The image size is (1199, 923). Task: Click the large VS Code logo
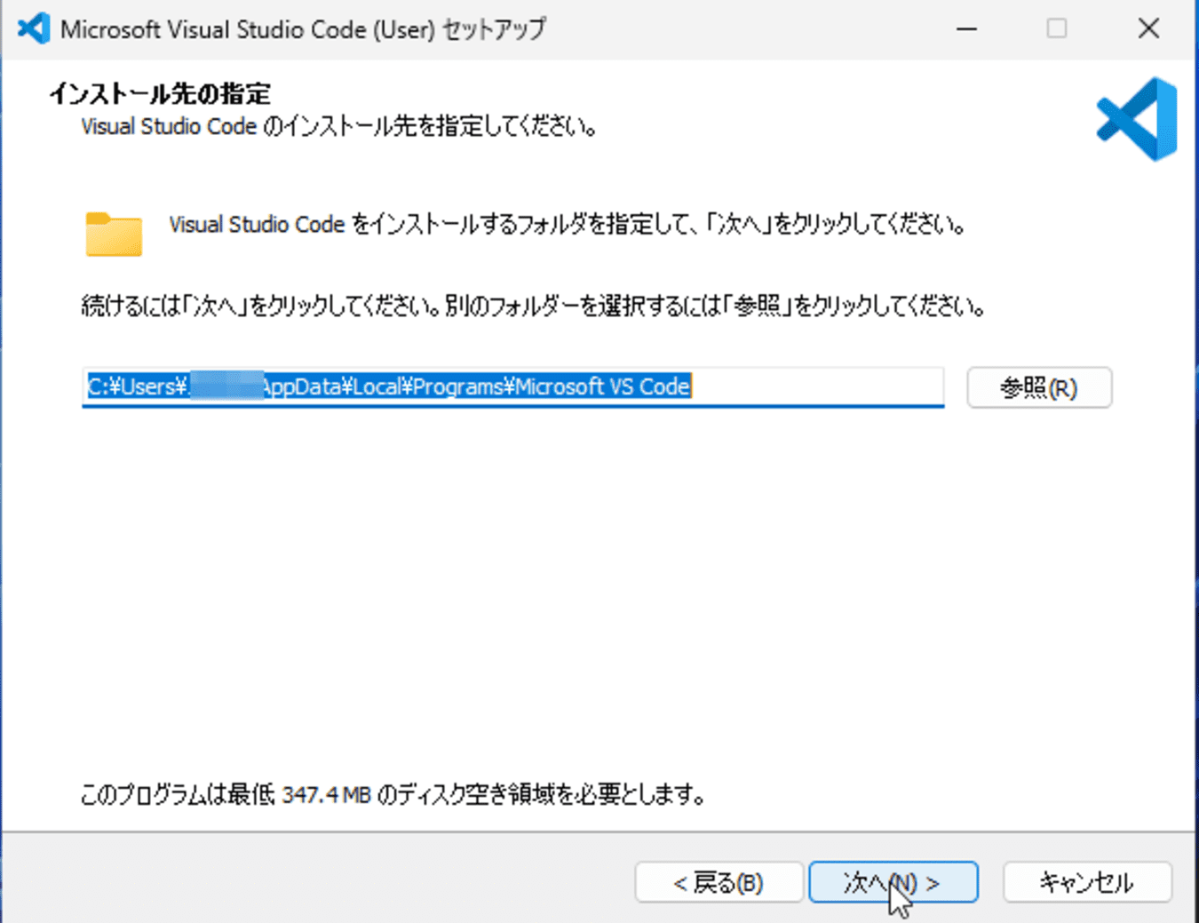[1138, 119]
